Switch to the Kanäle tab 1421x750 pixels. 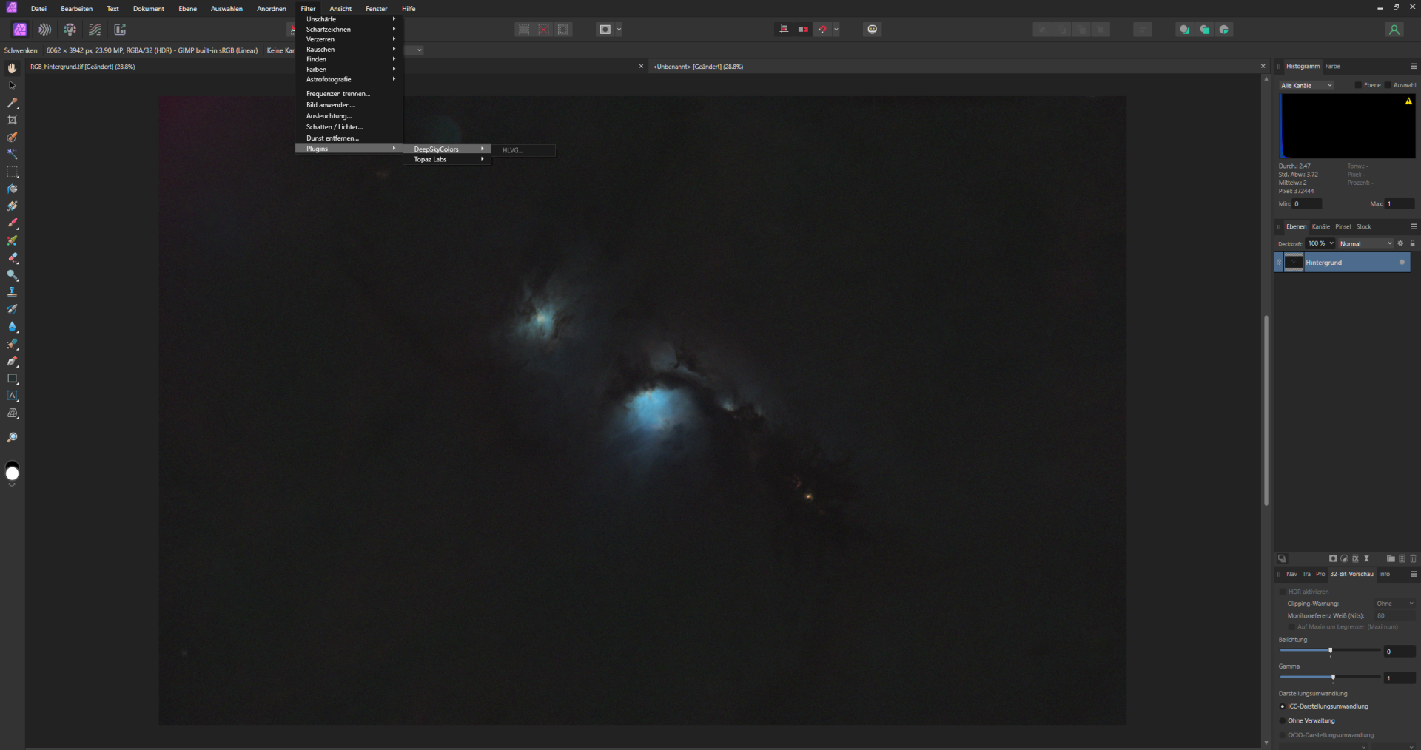[x=1320, y=226]
